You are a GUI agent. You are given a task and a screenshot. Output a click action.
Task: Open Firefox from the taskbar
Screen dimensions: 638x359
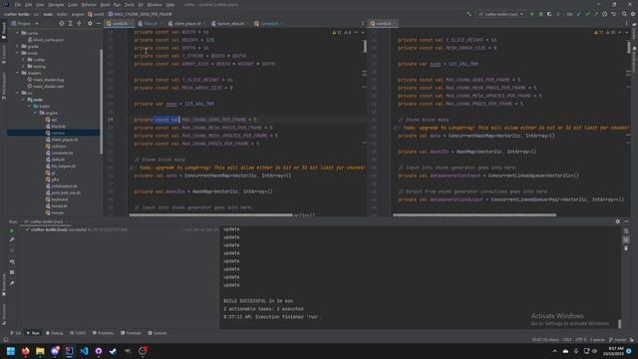(x=26, y=351)
